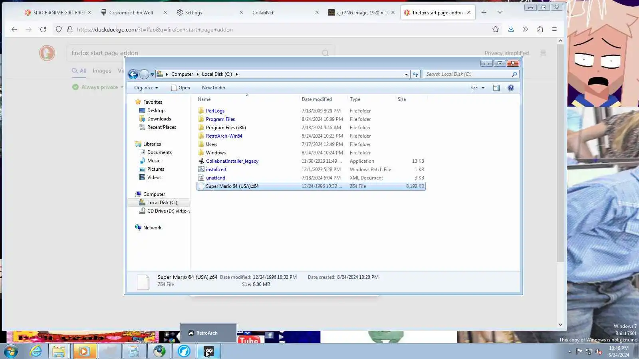
Task: Click the browser vertical scrollbar
Action: [560, 154]
